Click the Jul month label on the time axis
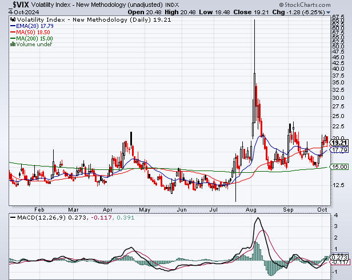Viewport: 352px width, 280px height. pyautogui.click(x=214, y=210)
